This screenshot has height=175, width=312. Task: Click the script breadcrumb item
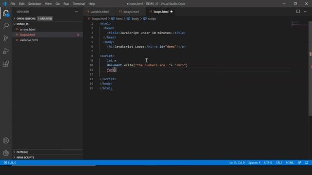152,18
